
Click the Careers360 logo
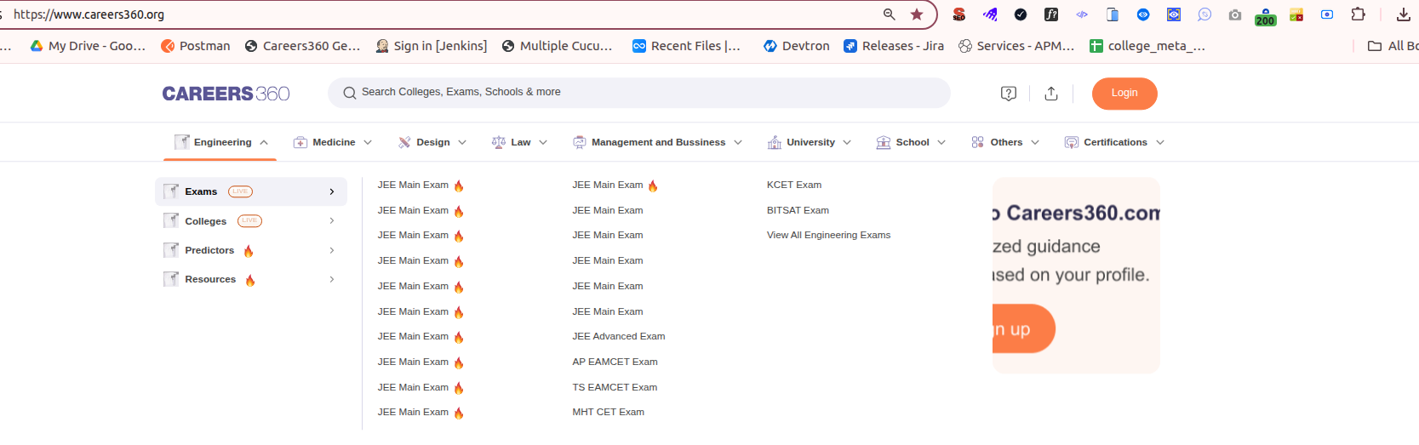[226, 94]
